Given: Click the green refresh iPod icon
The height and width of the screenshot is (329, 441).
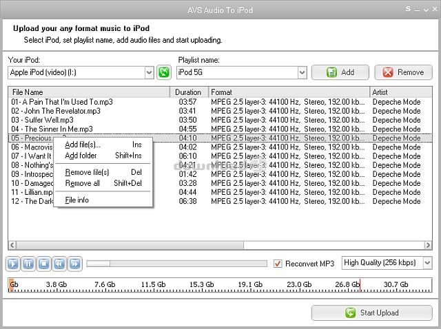Looking at the screenshot, I should pos(164,72).
